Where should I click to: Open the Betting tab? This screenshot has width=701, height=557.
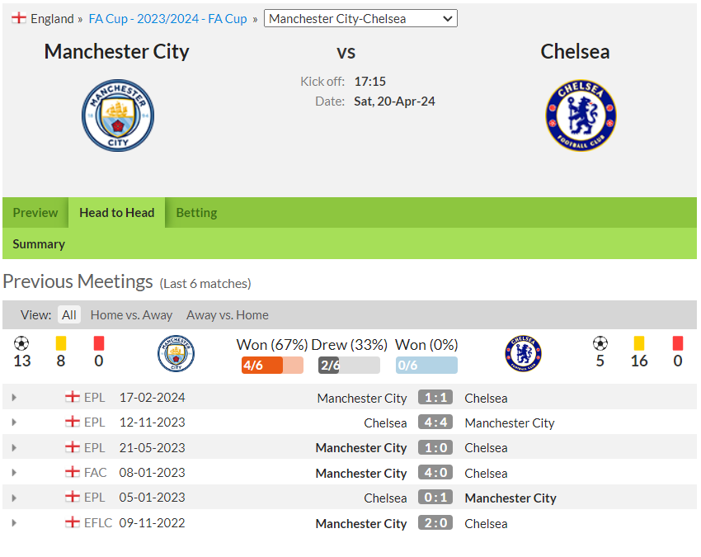coord(197,213)
